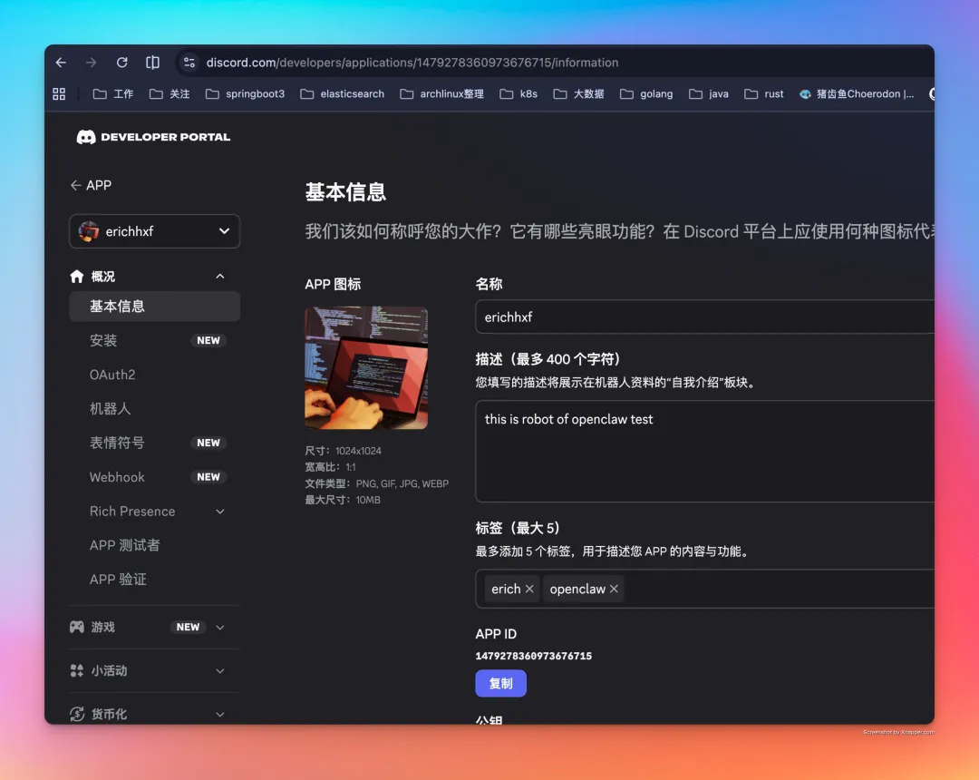Open the apps grid icon in bookmarks bar
Image resolution: width=979 pixels, height=780 pixels.
click(59, 93)
